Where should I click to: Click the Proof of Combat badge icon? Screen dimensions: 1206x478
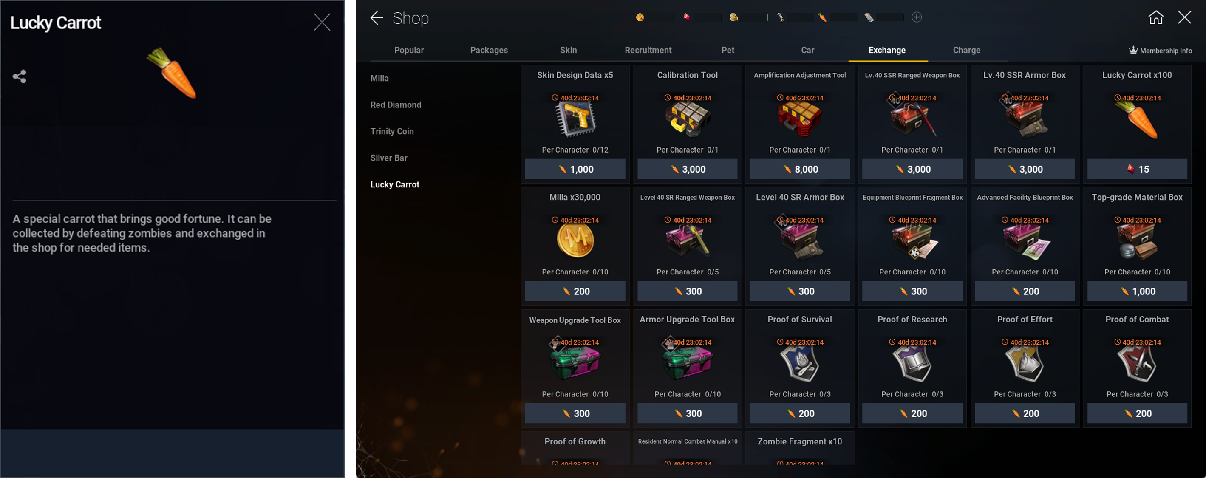(1137, 364)
